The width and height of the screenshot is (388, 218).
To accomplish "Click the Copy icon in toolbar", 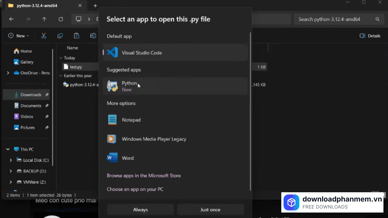I will (x=60, y=36).
